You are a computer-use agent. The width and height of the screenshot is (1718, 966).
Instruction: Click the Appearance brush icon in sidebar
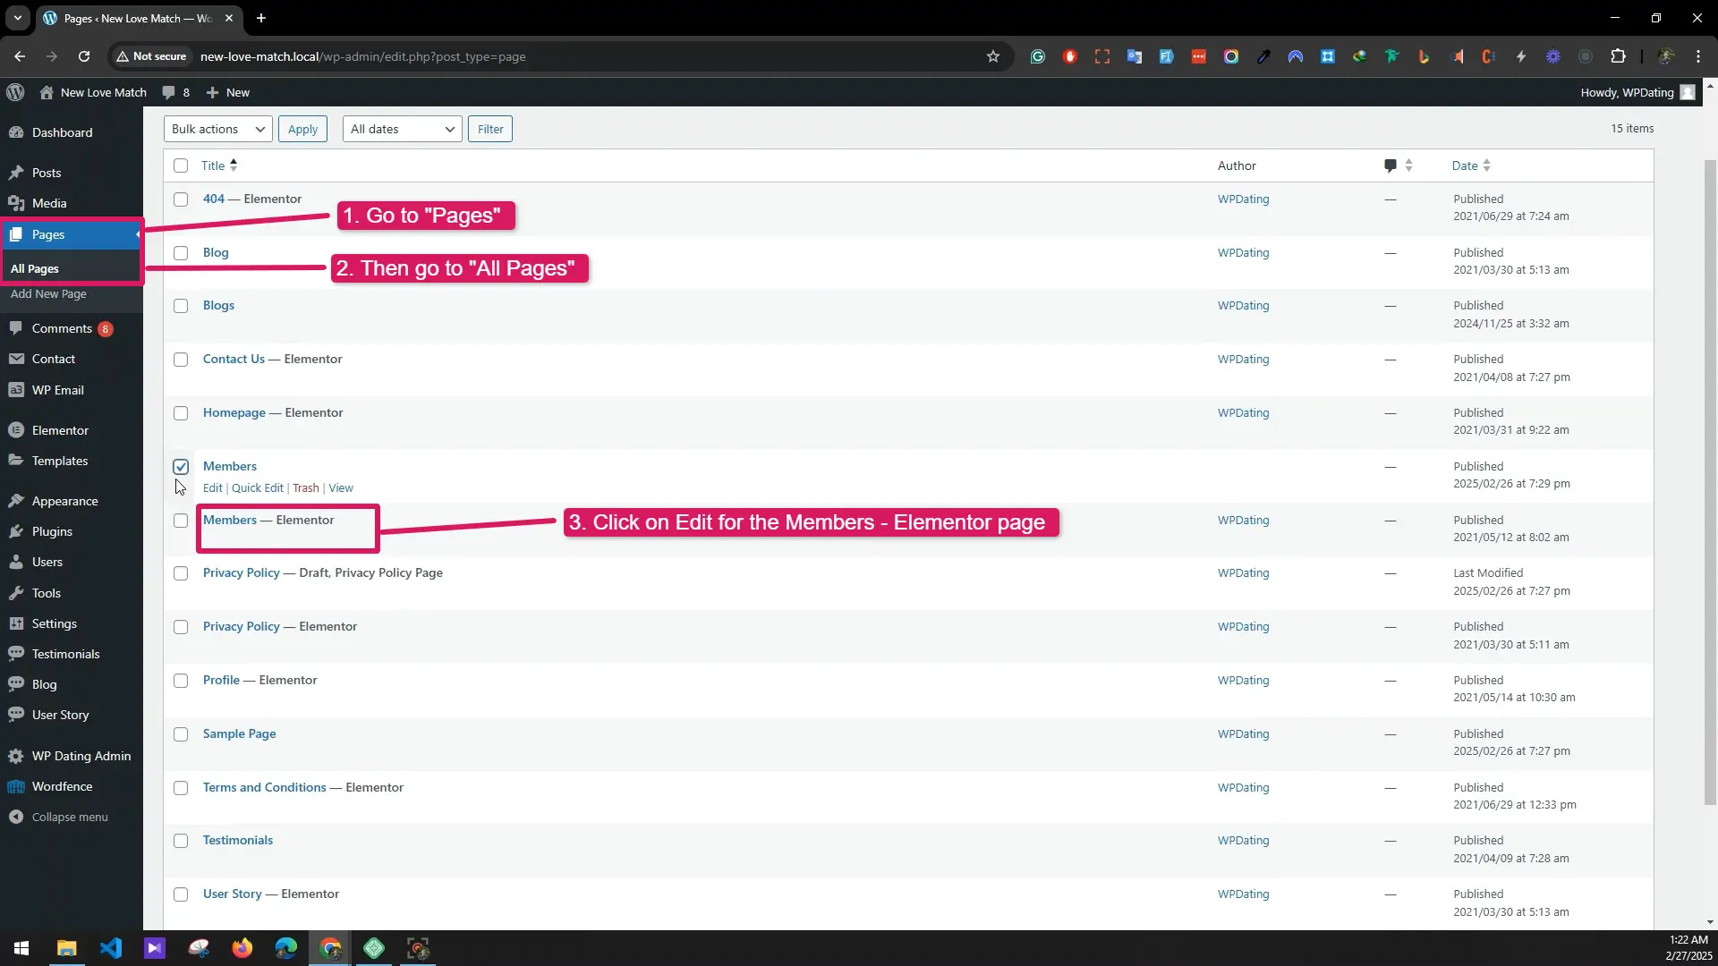click(16, 501)
